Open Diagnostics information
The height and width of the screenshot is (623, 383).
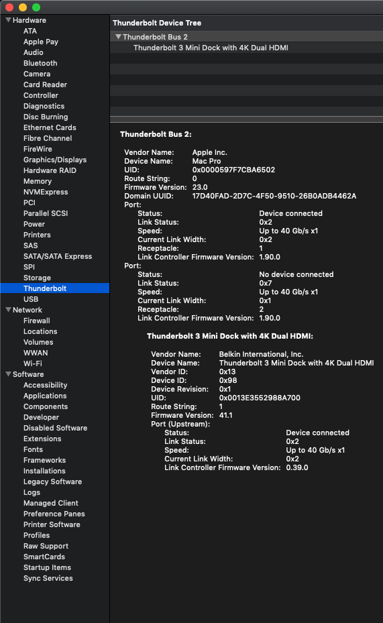pos(44,106)
